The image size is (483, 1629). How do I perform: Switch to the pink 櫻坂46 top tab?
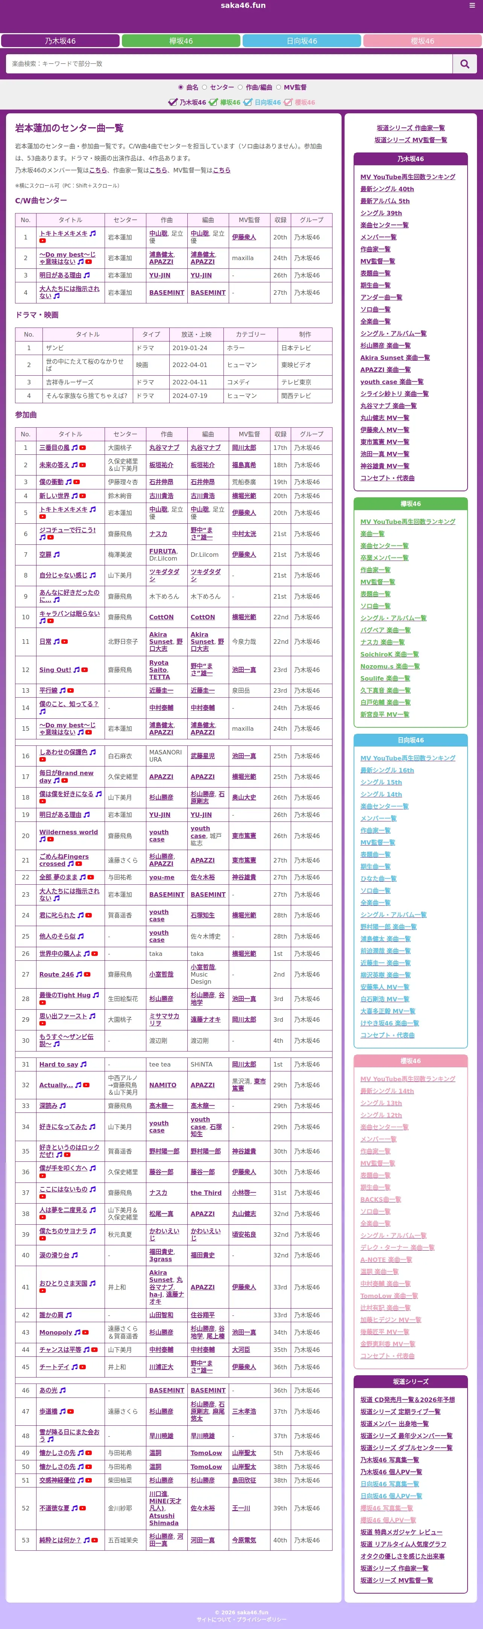coord(422,41)
